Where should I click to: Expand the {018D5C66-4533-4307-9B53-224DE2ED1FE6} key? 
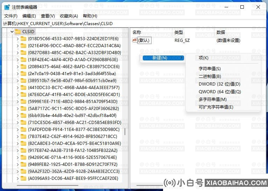coord(17,39)
